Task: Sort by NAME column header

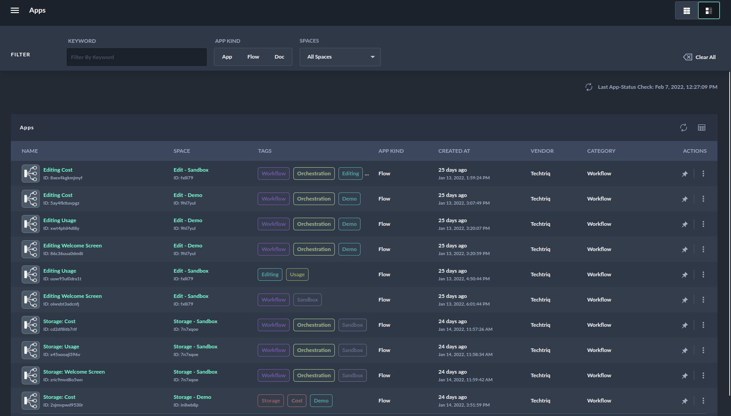Action: (30, 151)
